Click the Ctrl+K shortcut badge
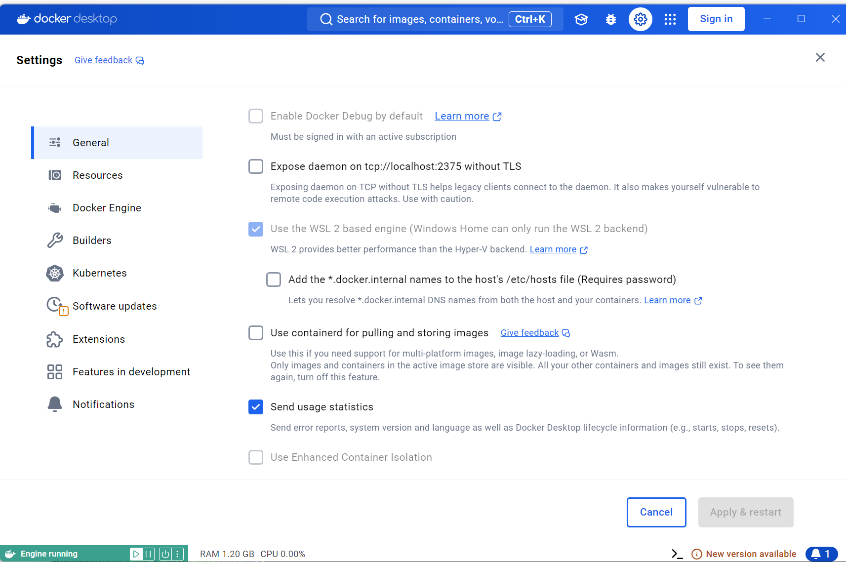 pyautogui.click(x=530, y=19)
